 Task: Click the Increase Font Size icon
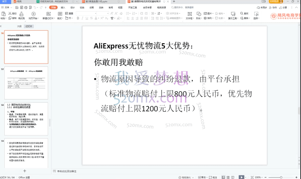tap(112, 14)
